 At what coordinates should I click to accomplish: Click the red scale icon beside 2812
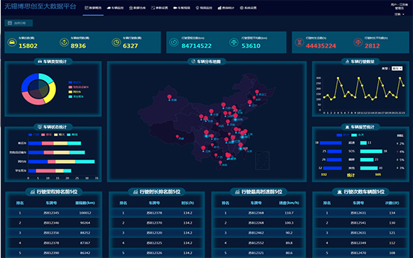click(x=358, y=43)
